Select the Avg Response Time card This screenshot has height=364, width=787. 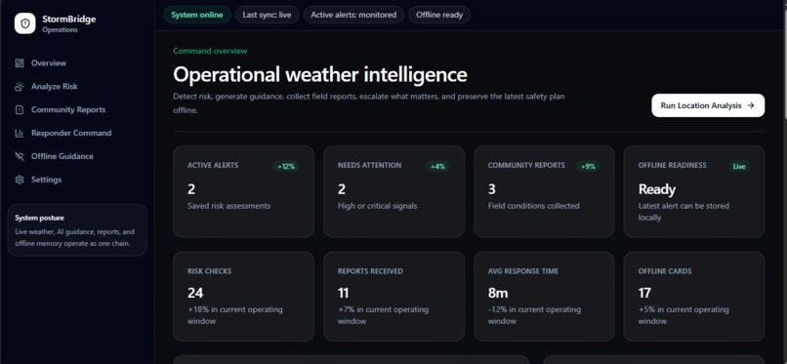pyautogui.click(x=544, y=297)
